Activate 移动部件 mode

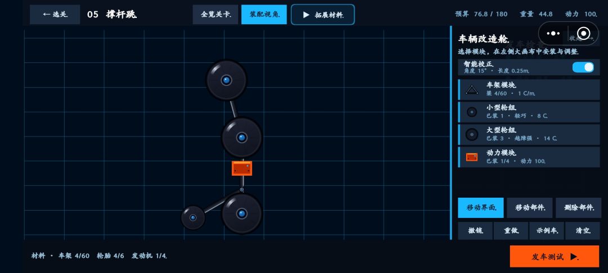tap(530, 208)
